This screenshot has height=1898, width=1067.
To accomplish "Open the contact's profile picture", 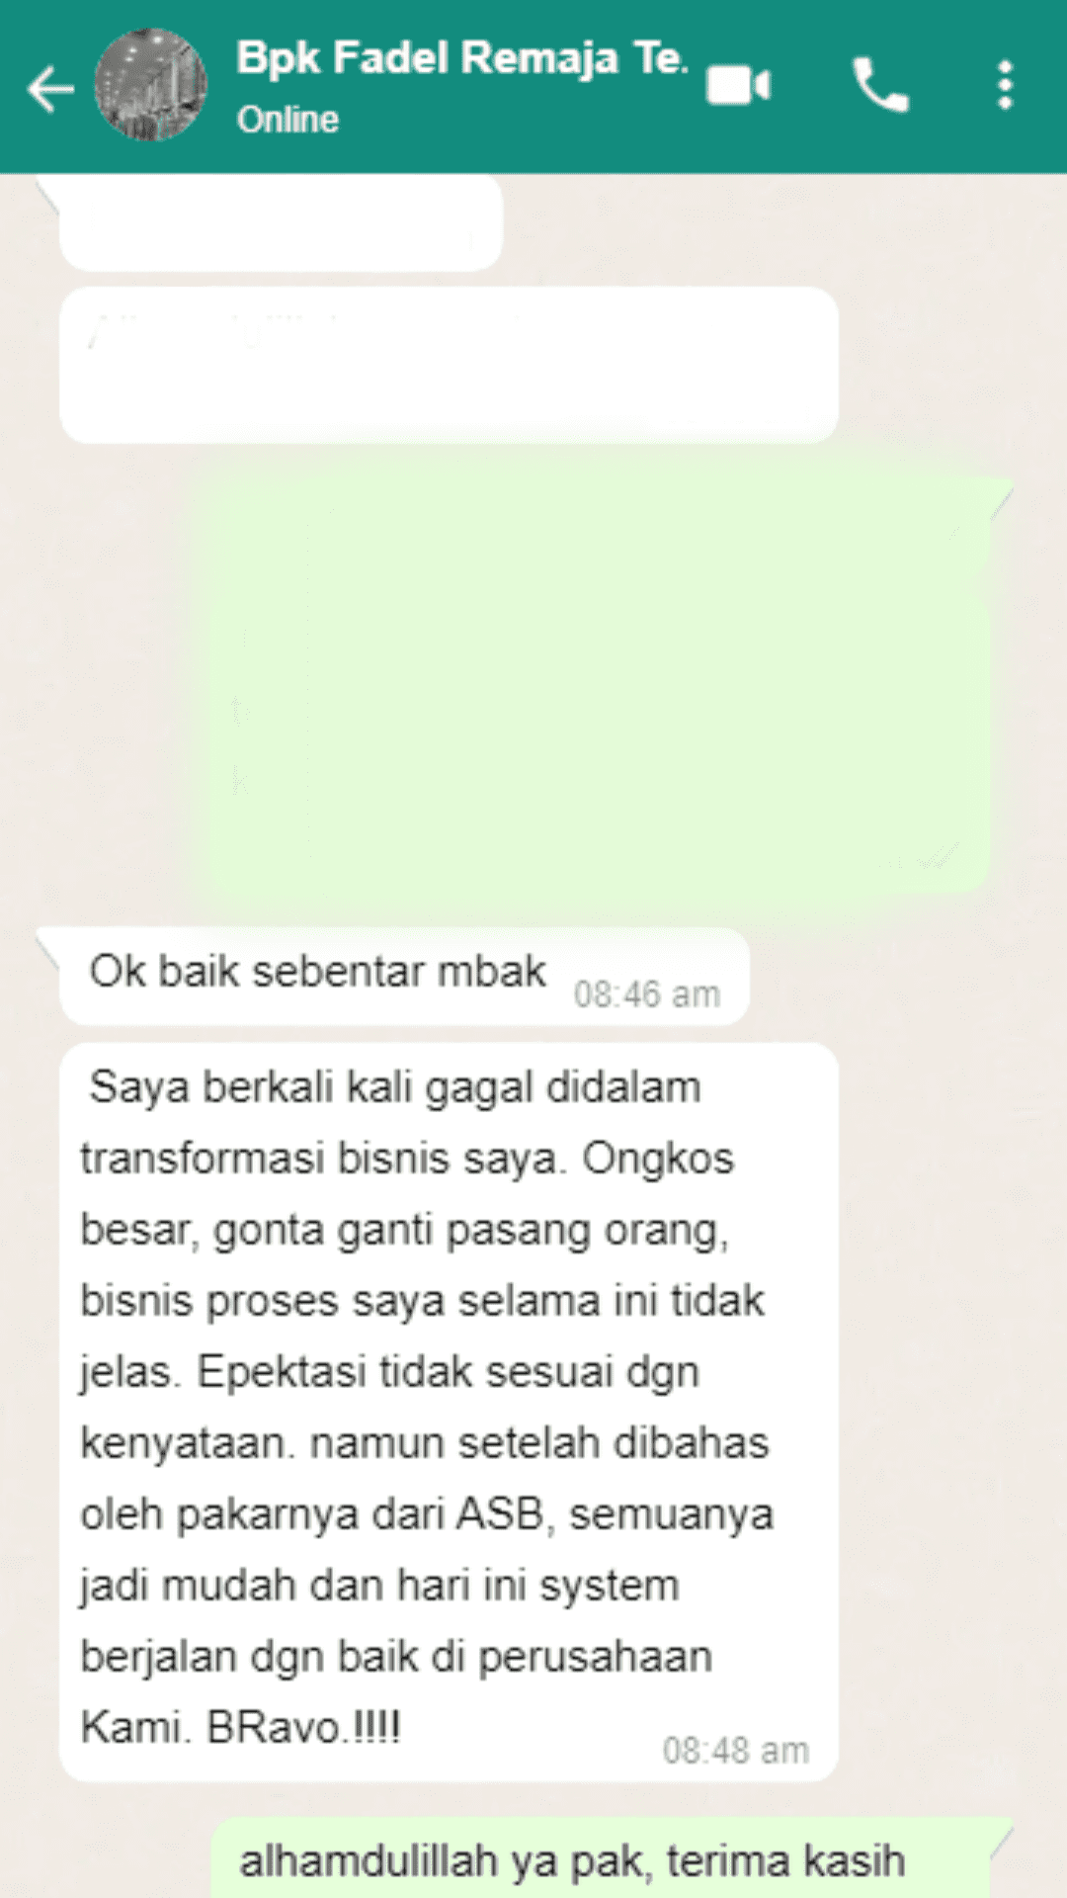I will pyautogui.click(x=150, y=85).
